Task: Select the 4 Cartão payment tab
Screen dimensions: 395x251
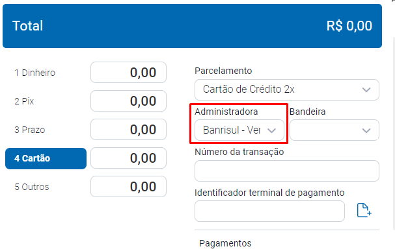Action: [x=46, y=158]
